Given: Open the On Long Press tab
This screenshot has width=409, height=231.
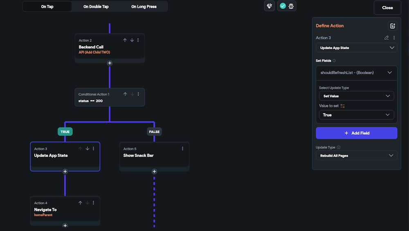Looking at the screenshot, I should [144, 7].
